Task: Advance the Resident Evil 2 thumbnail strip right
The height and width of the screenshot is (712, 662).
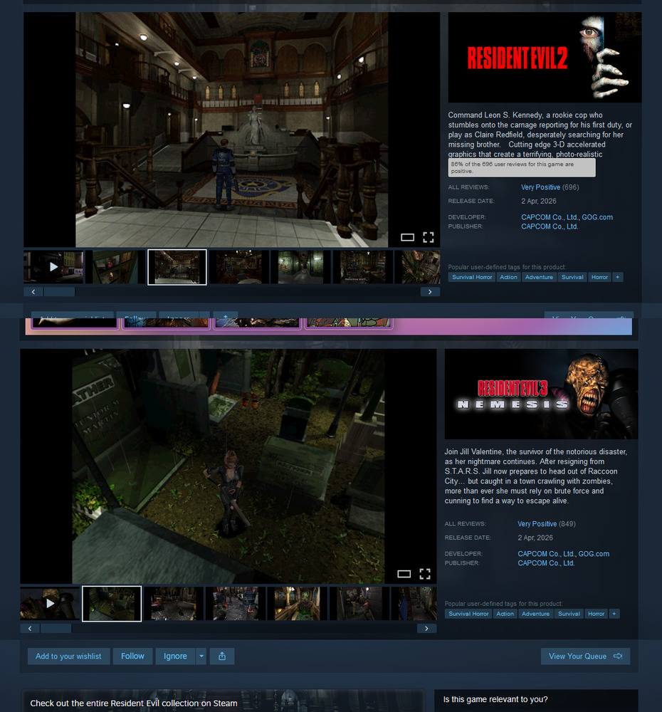Action: coord(430,292)
